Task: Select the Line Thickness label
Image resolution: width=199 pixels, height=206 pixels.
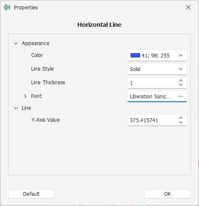Action: tap(48, 83)
